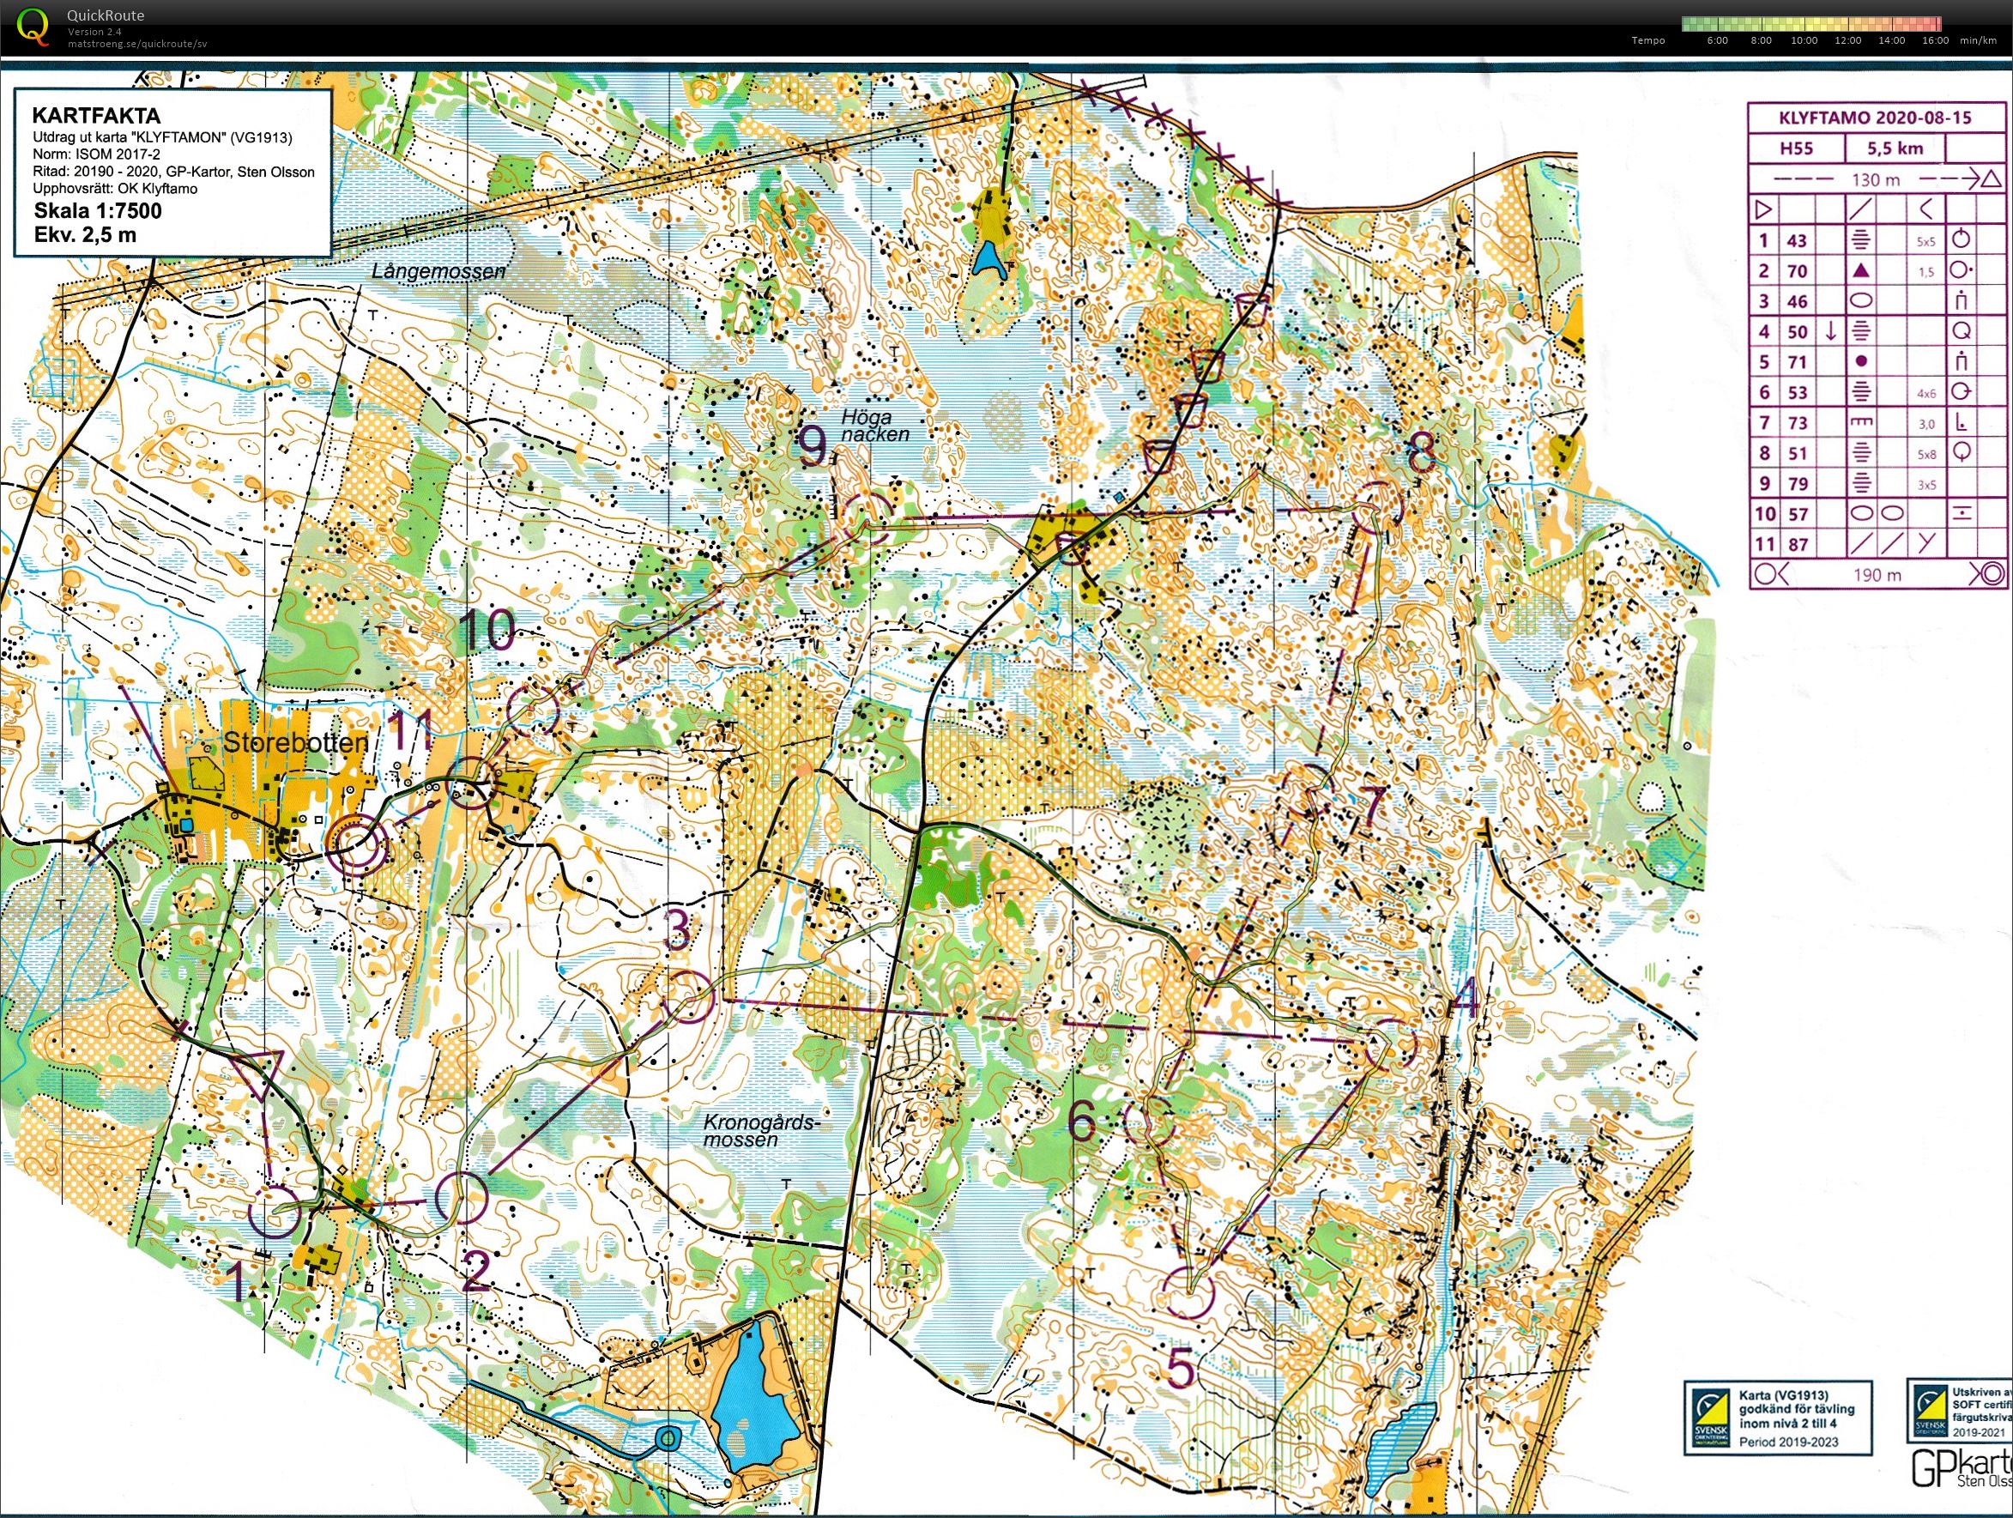Image resolution: width=2013 pixels, height=1518 pixels.
Task: Click control circle 6 on the map
Action: [x=1151, y=1121]
